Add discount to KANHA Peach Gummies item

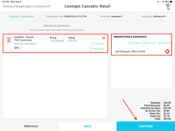[x=96, y=49]
